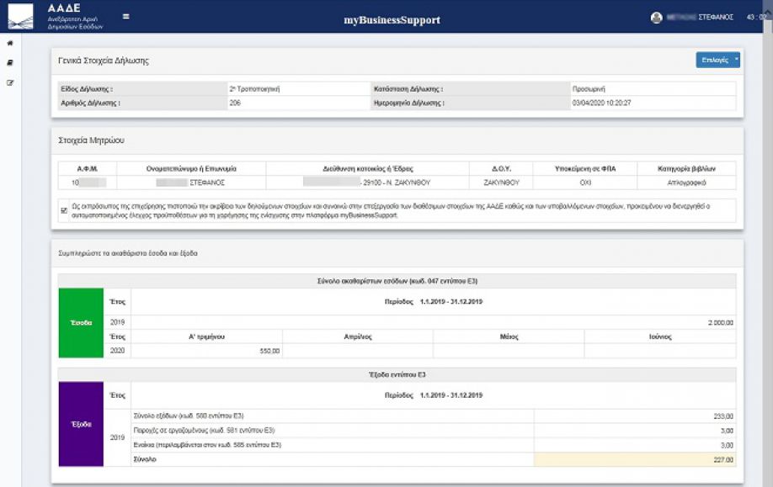Open the book icon in sidebar
Image resolution: width=773 pixels, height=487 pixels.
tap(10, 63)
